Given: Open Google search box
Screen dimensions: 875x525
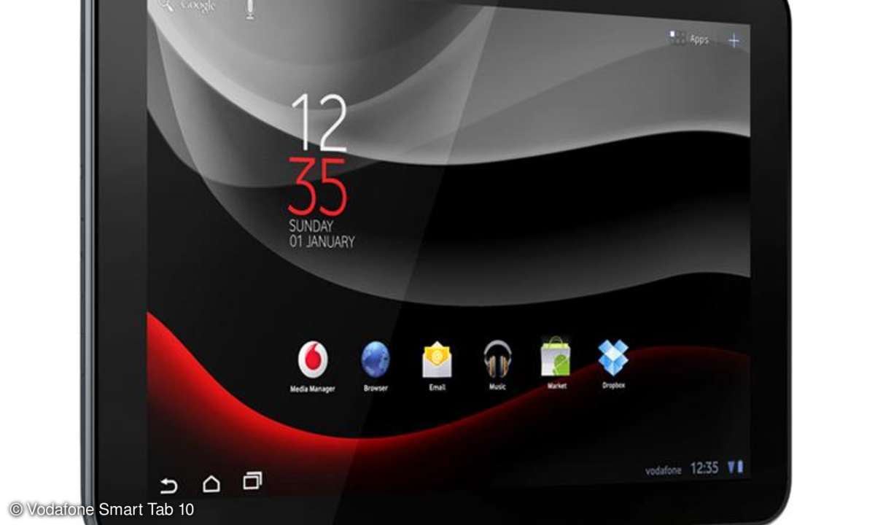Looking at the screenshot, I should pyautogui.click(x=188, y=7).
